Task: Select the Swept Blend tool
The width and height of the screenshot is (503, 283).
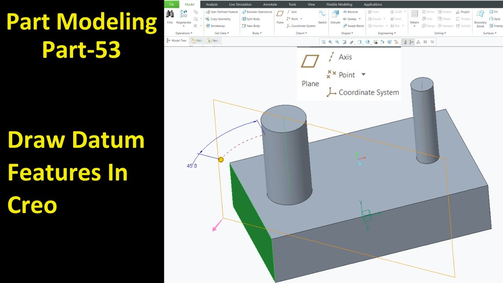Action: [x=353, y=26]
